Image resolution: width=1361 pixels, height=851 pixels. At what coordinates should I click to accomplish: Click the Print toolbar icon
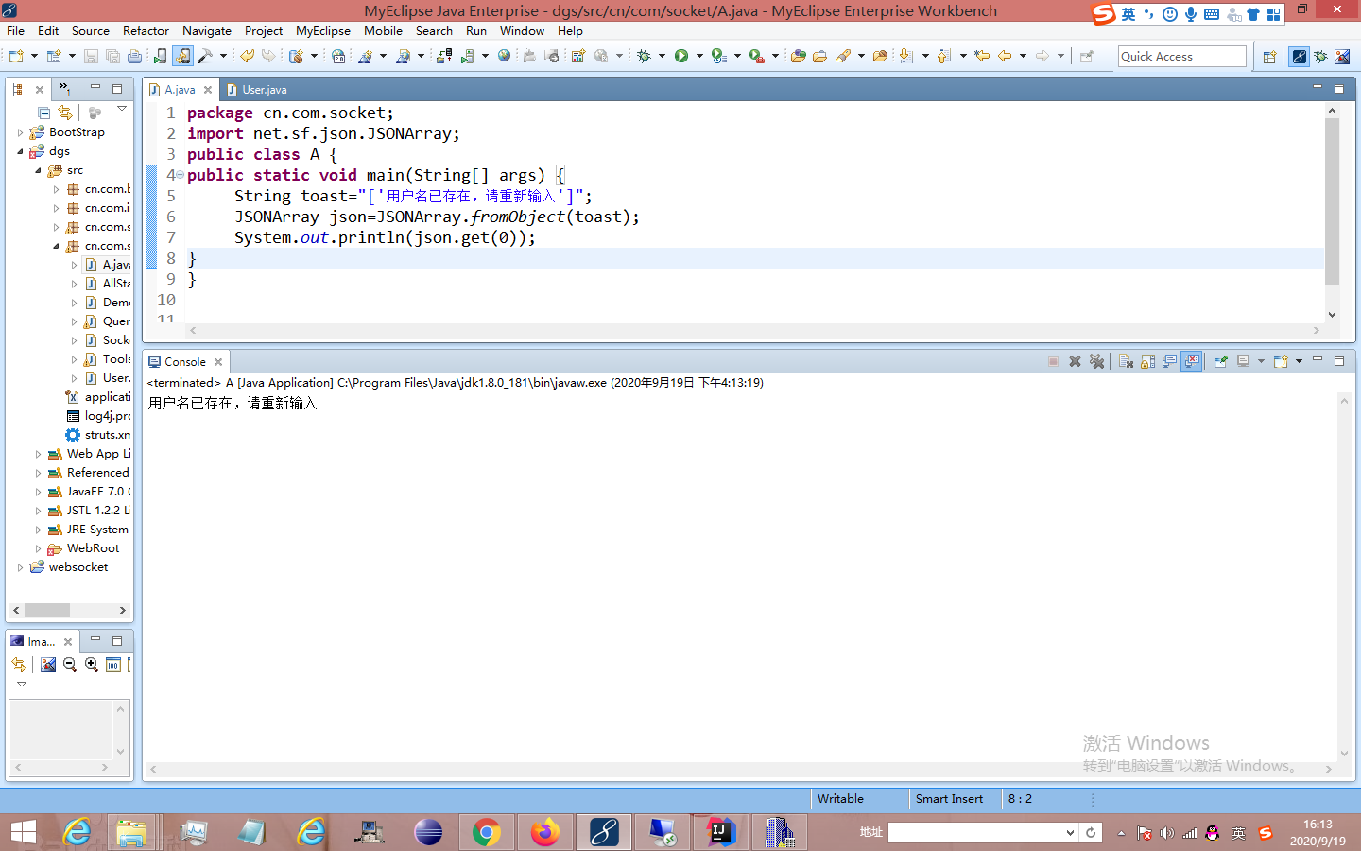(134, 57)
